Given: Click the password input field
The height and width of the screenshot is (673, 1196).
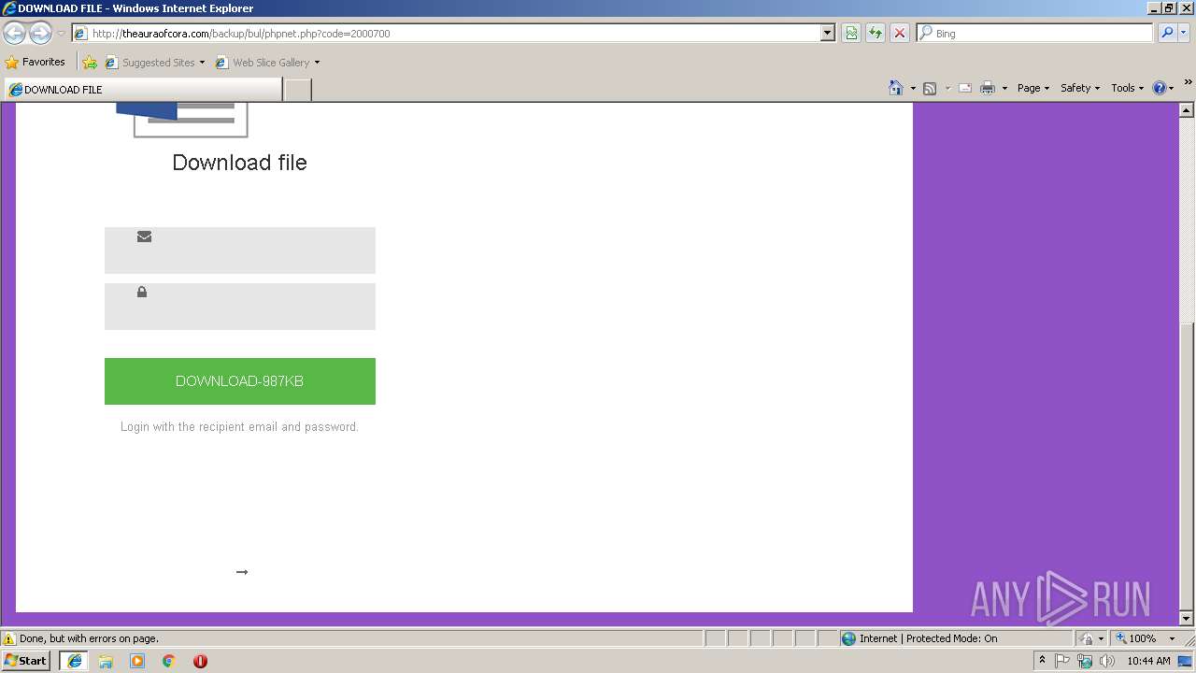Looking at the screenshot, I should [x=240, y=307].
